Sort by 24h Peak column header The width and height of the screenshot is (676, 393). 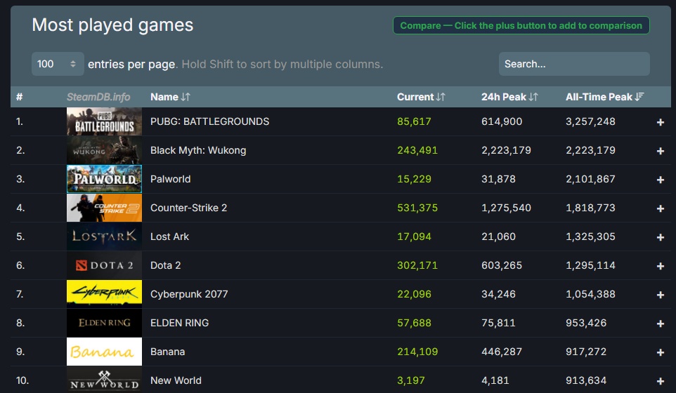coord(509,97)
